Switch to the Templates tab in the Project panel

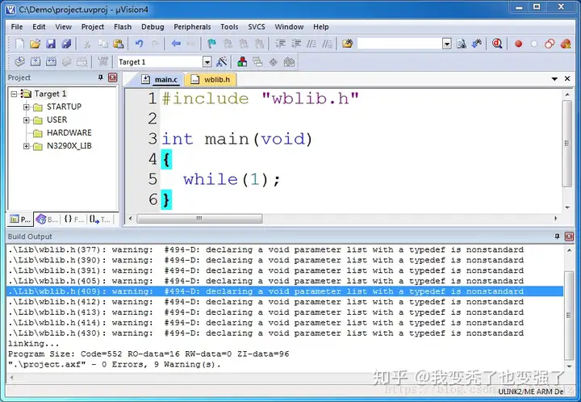(x=99, y=220)
